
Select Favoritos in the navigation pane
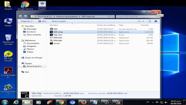pos(29,26)
